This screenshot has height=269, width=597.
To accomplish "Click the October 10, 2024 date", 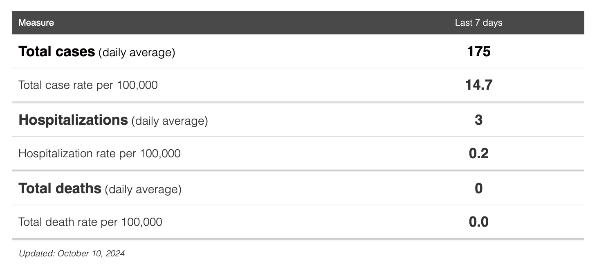I will 91,254.
